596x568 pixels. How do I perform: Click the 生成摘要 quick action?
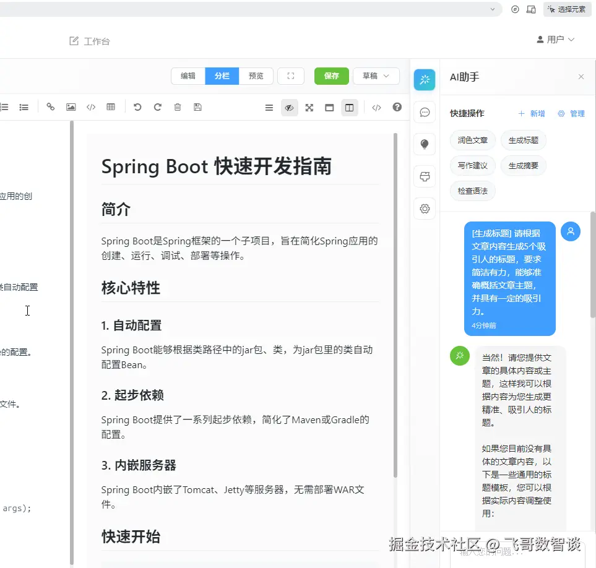(524, 166)
